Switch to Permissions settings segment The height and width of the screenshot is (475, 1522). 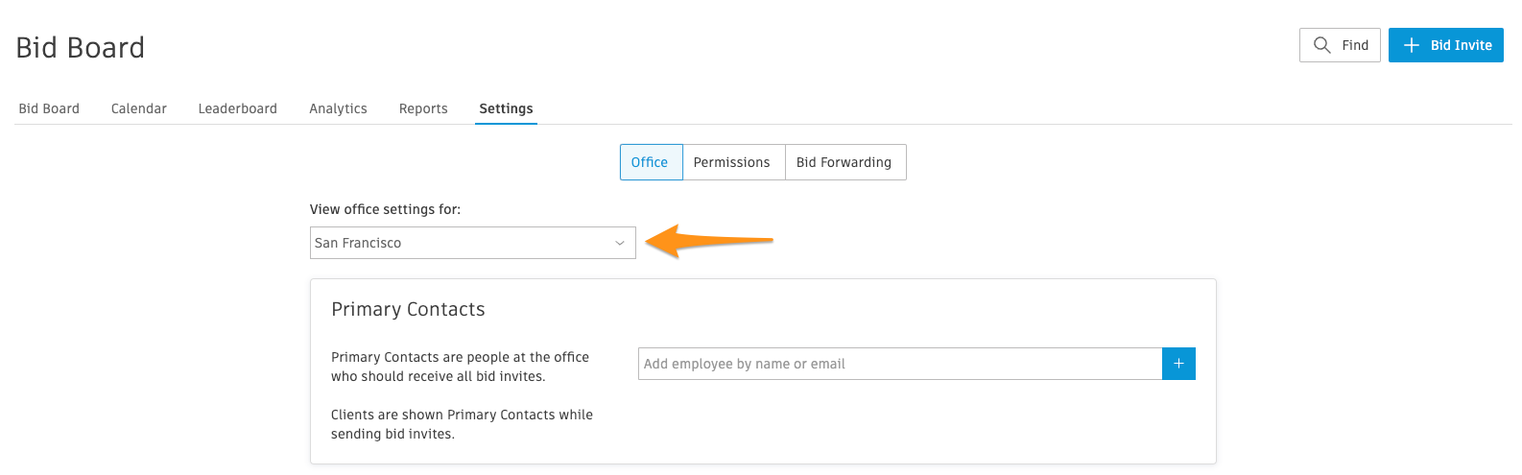pyautogui.click(x=732, y=162)
